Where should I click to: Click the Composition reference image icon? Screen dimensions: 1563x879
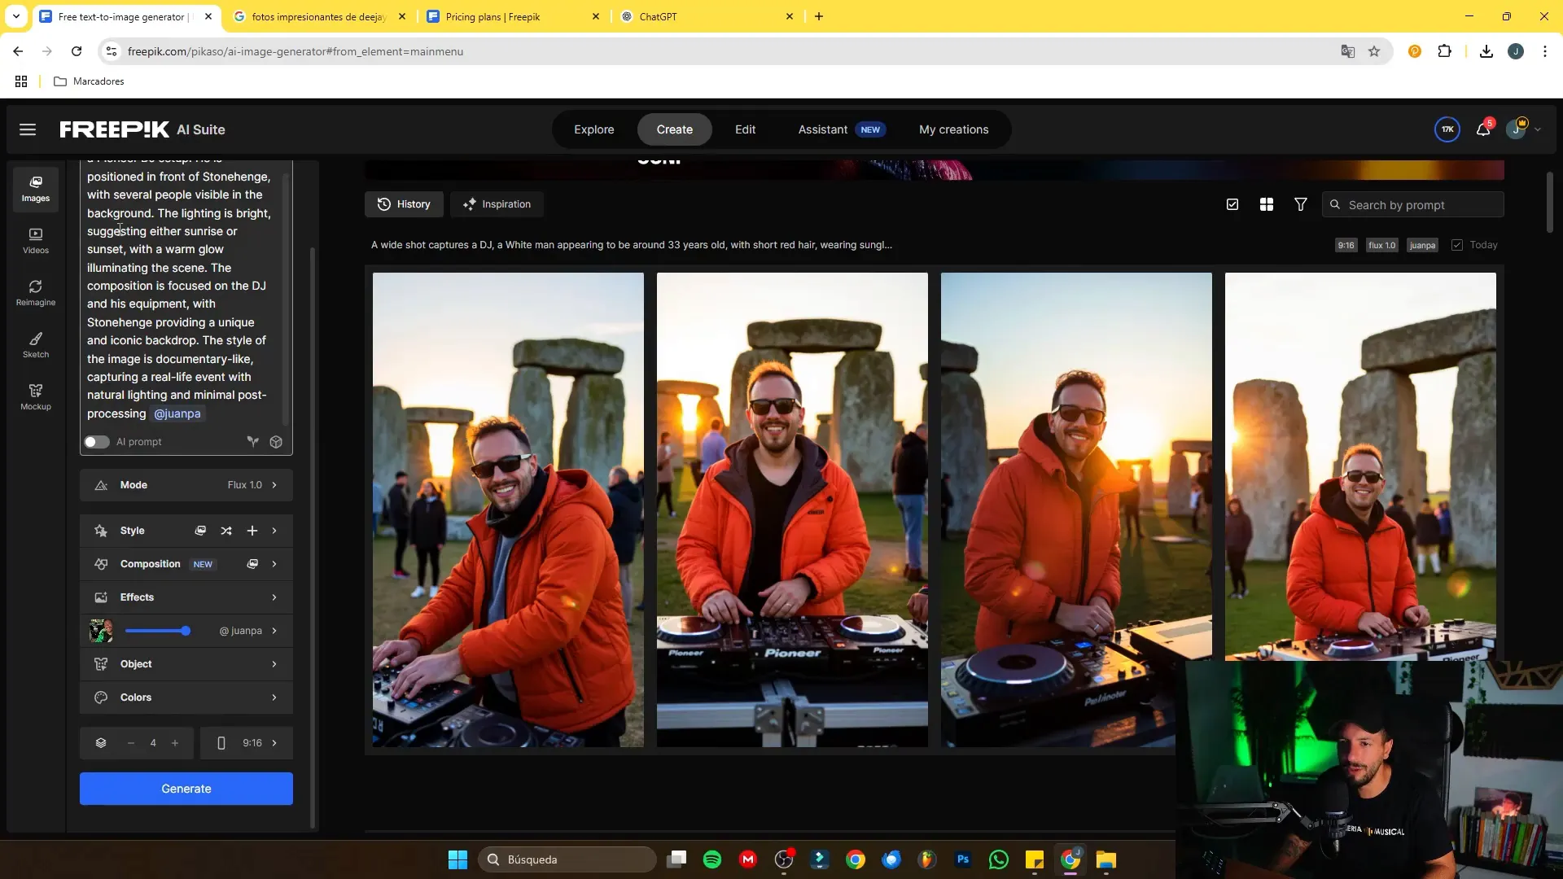pos(252,564)
